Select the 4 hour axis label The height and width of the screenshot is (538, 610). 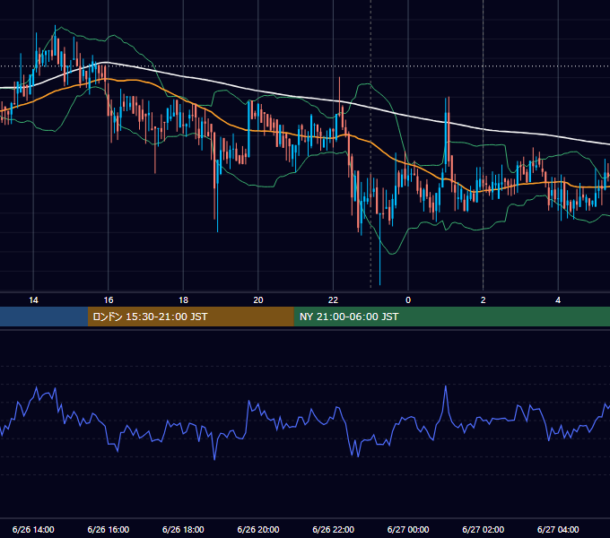pyautogui.click(x=558, y=300)
